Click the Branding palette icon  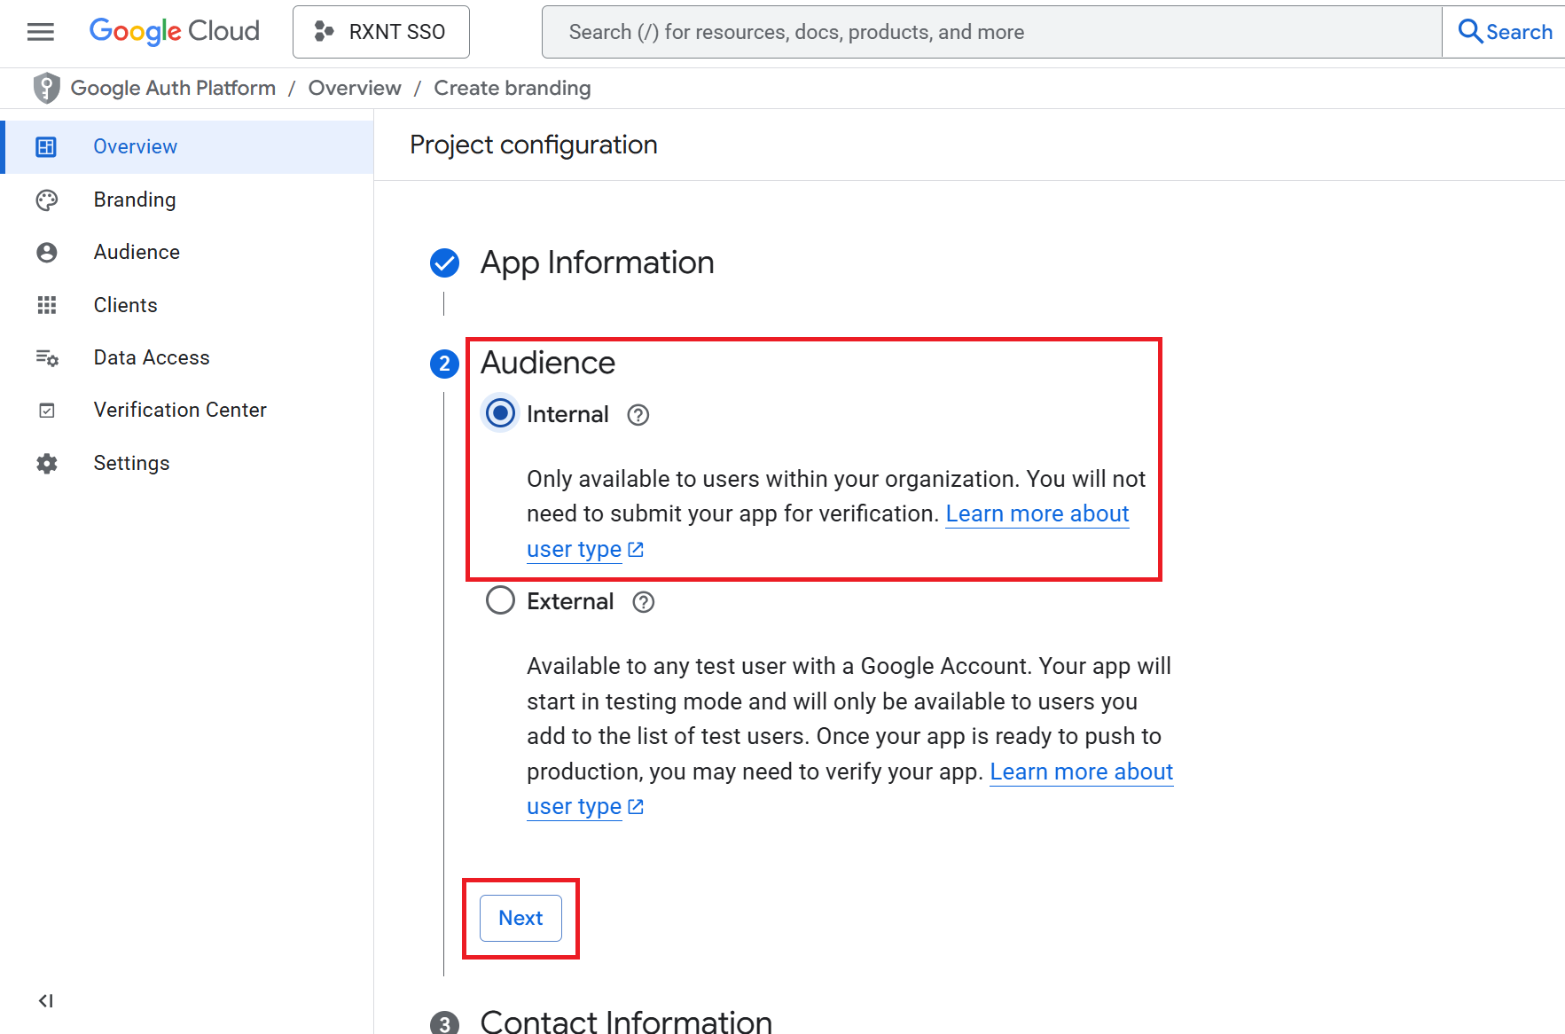pos(47,200)
